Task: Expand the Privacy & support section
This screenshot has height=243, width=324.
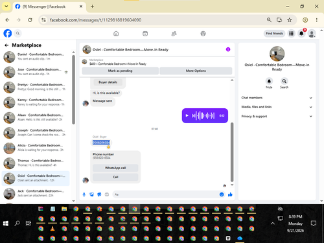Action: [x=277, y=116]
